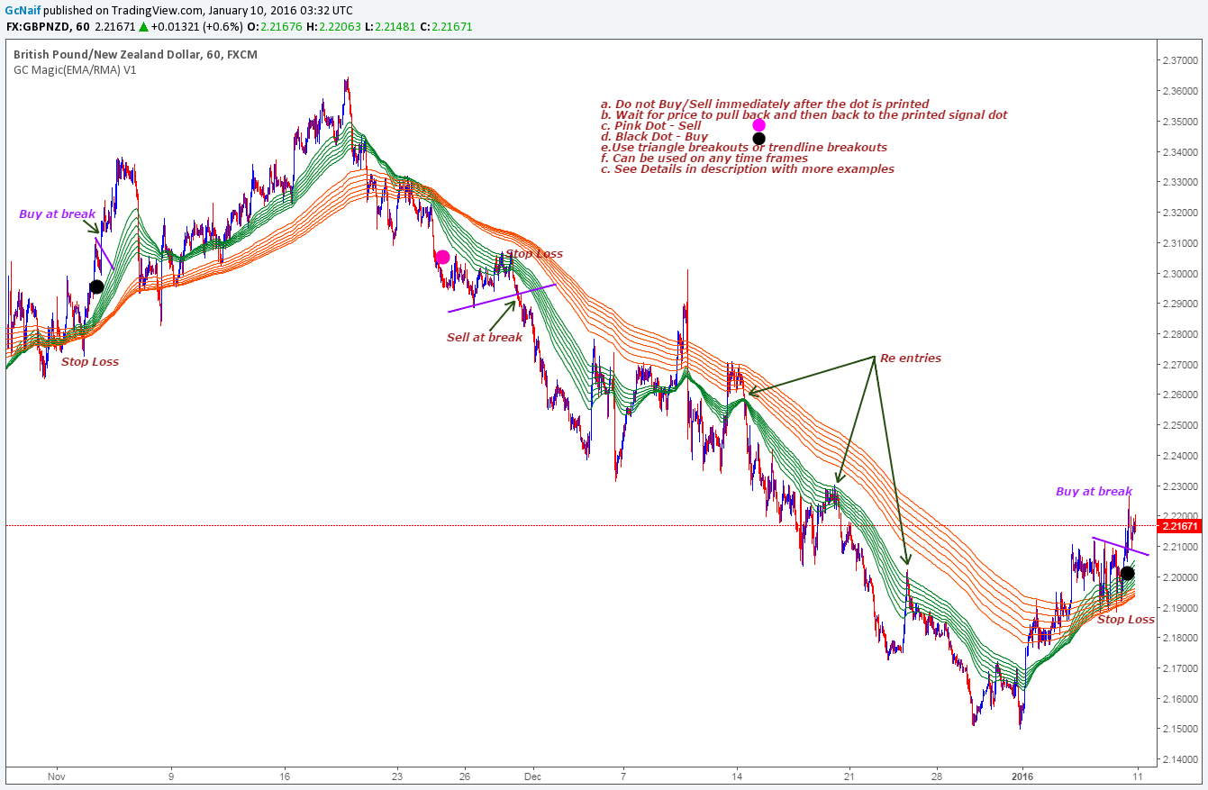Select the GC Magic(EMA/RMA) V1 indicator label
This screenshot has height=790, width=1208.
pos(75,69)
